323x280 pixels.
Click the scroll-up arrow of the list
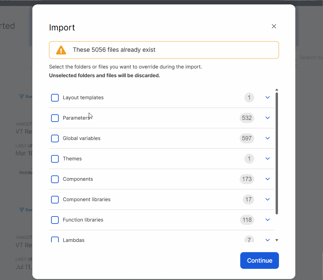click(277, 90)
